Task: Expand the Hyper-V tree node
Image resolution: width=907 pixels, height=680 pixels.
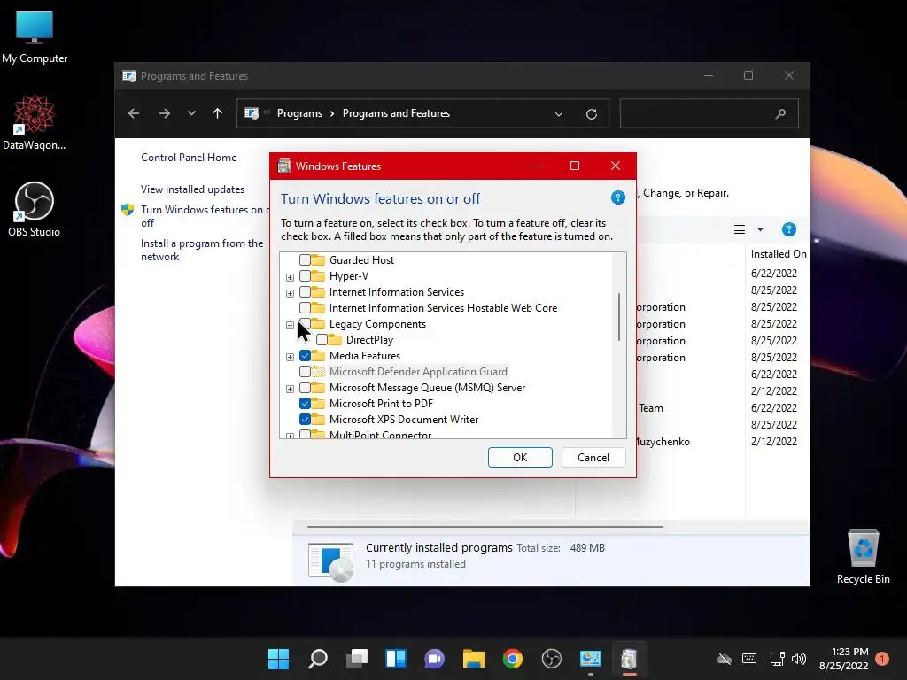Action: [290, 277]
